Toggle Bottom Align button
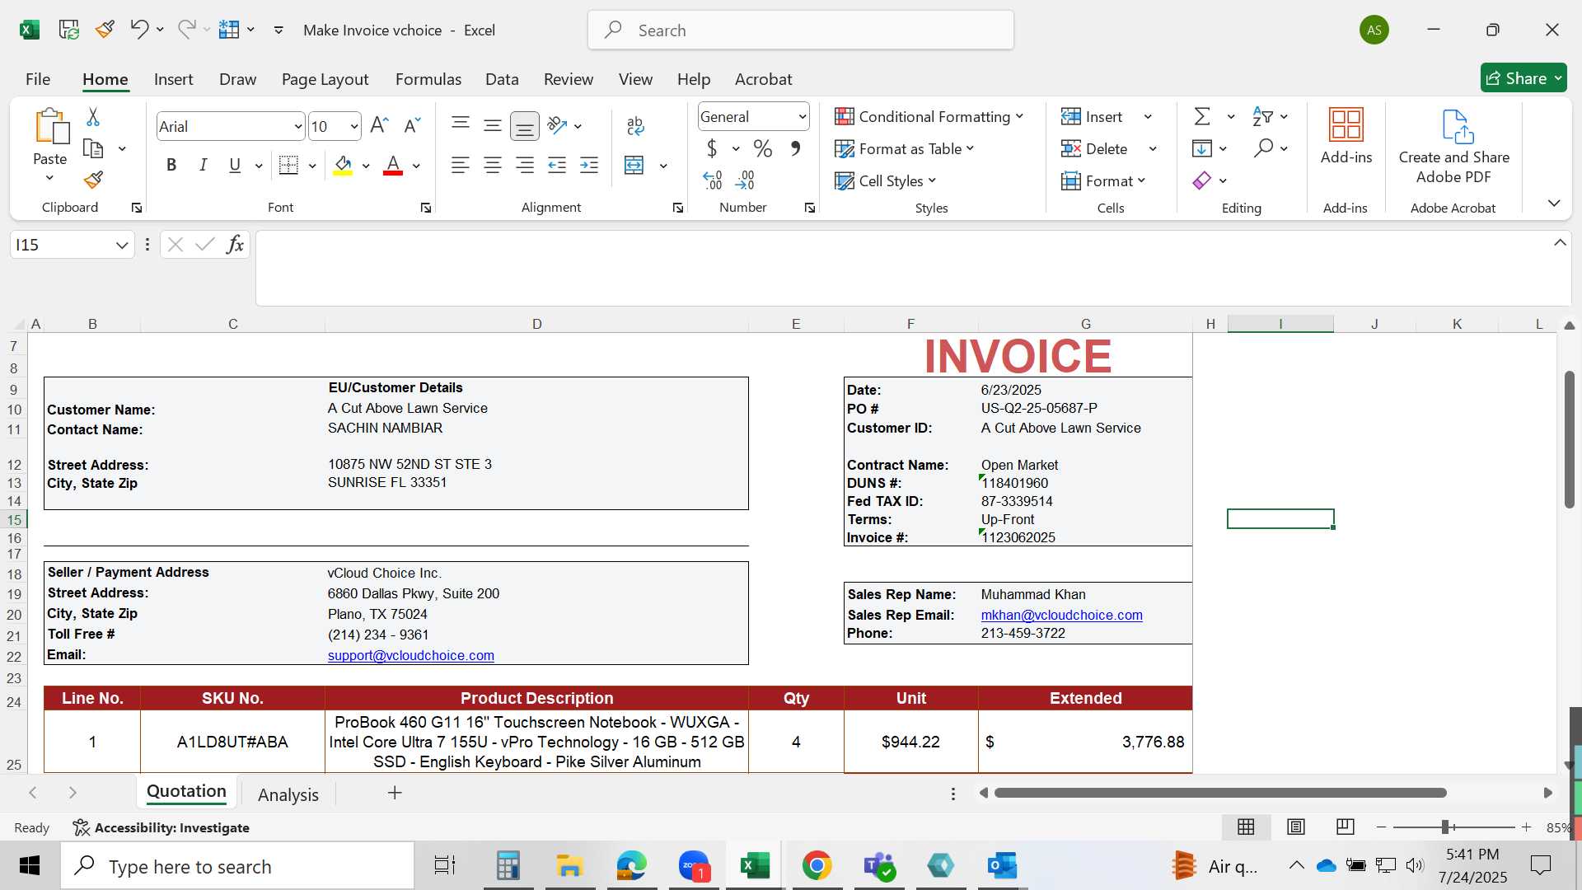This screenshot has height=890, width=1582. (x=525, y=125)
